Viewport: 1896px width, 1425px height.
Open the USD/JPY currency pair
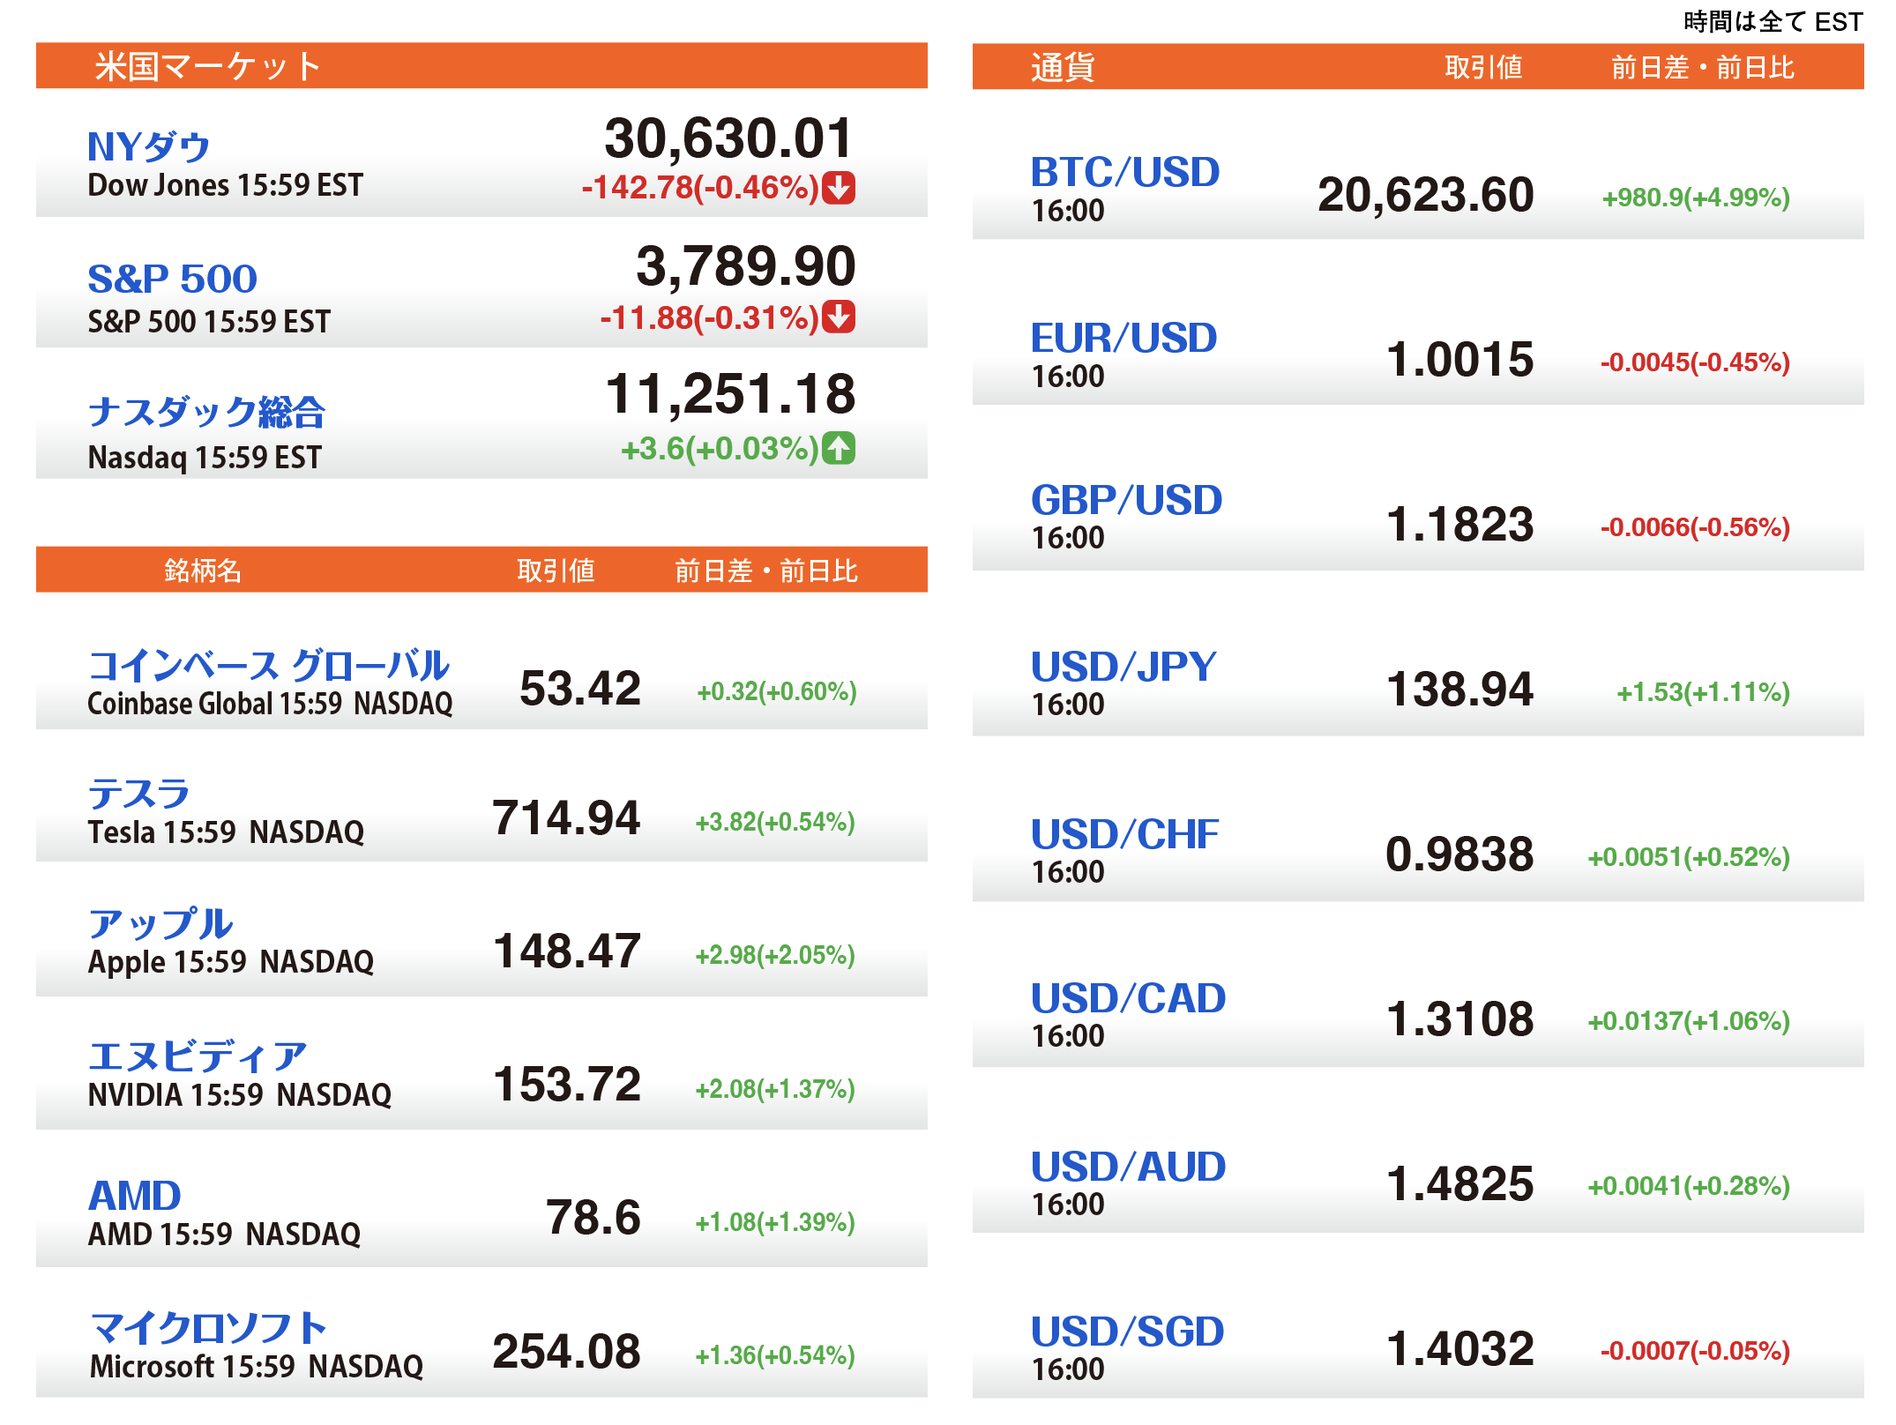click(1123, 667)
